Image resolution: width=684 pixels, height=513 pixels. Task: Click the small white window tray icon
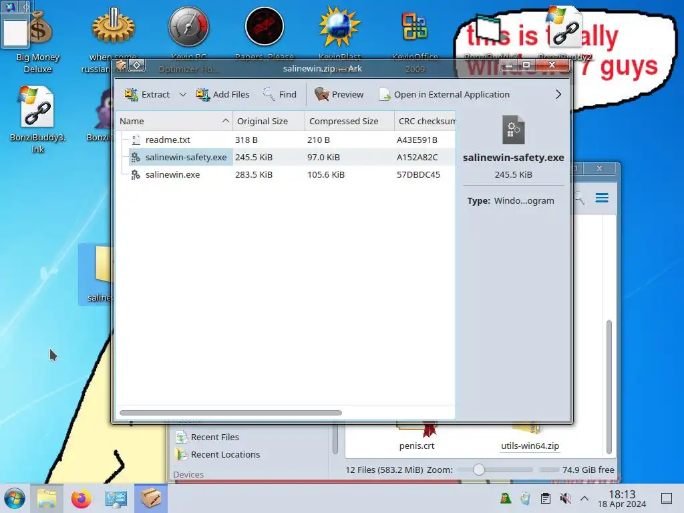click(x=525, y=498)
